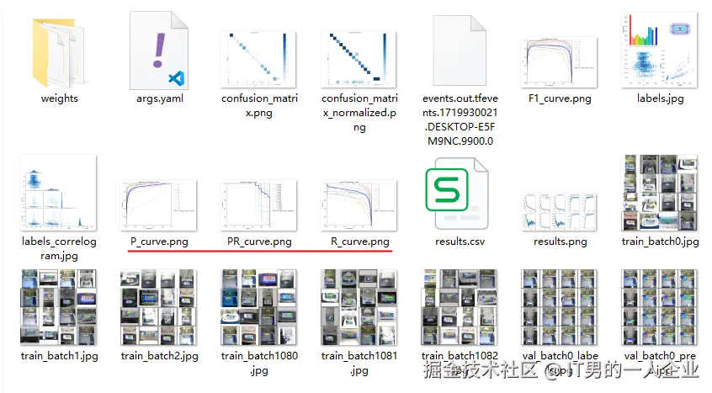Image resolution: width=712 pixels, height=393 pixels.
Task: Click the train_batch1082 image thumbnail
Action: pyautogui.click(x=459, y=307)
